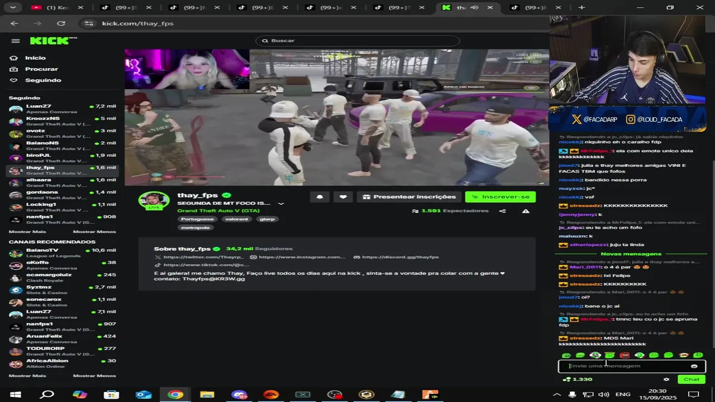Viewport: 715px width, 402px height.
Task: Reload the page in Chrome
Action: [x=61, y=23]
